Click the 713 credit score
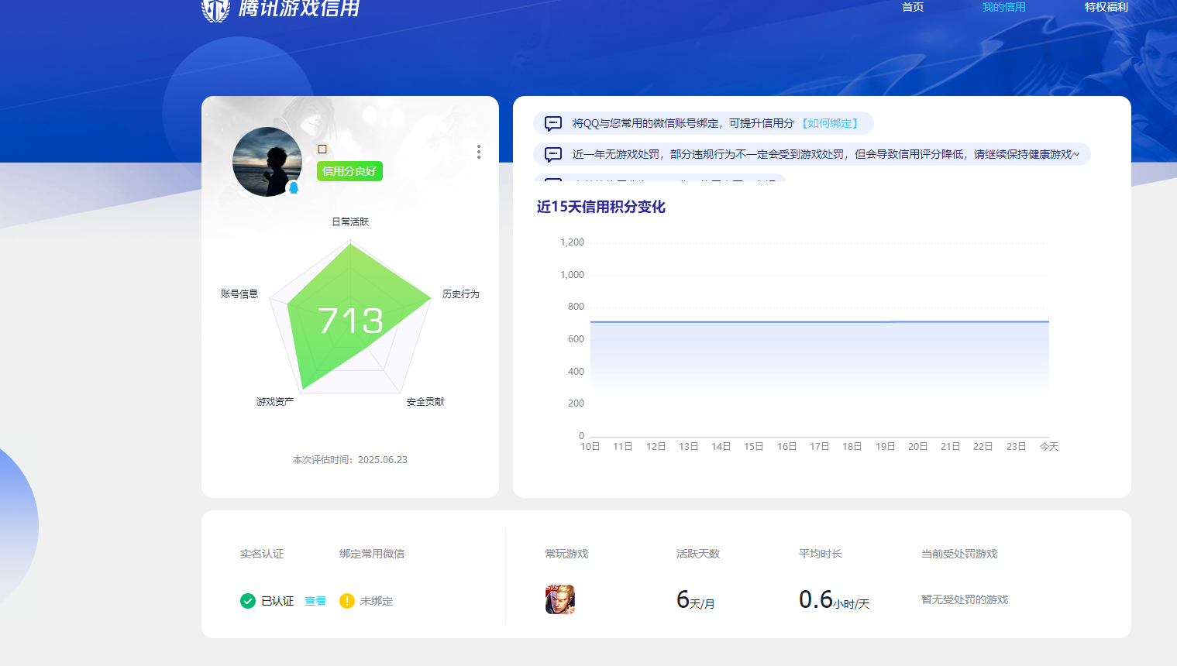The image size is (1177, 666). tap(350, 321)
